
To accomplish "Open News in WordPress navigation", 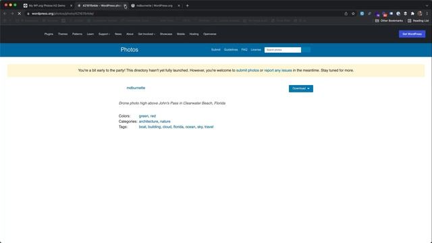I will 118,34.
